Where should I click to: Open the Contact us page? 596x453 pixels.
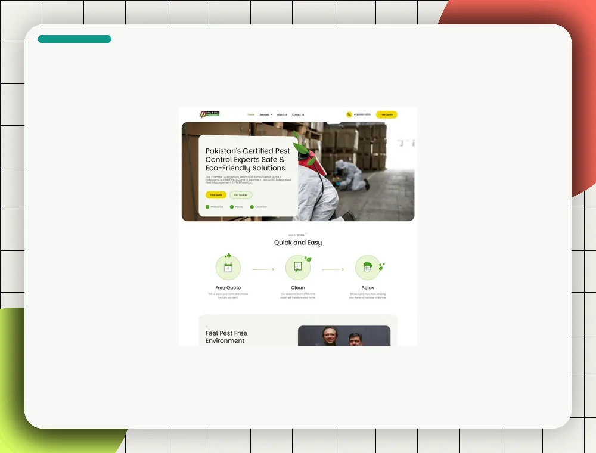click(298, 114)
